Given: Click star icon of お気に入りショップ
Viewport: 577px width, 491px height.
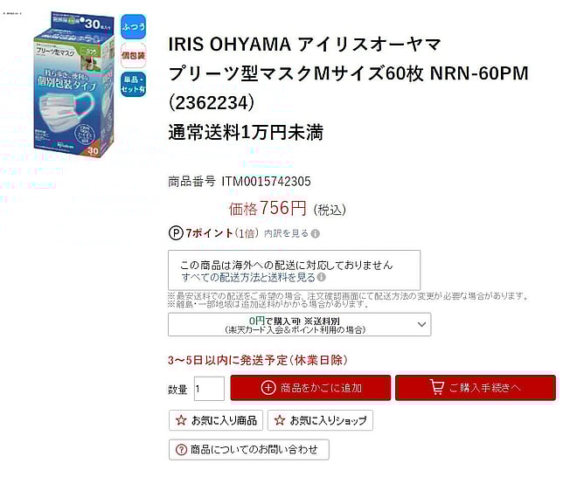Looking at the screenshot, I should tap(280, 420).
